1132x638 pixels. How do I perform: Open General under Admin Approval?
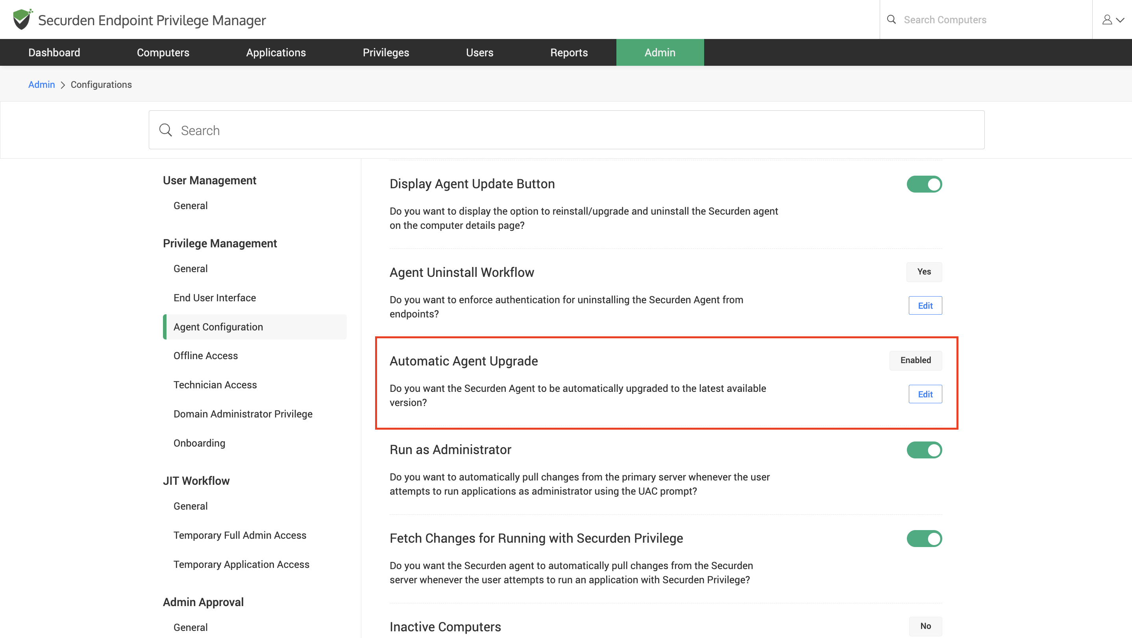tap(190, 627)
